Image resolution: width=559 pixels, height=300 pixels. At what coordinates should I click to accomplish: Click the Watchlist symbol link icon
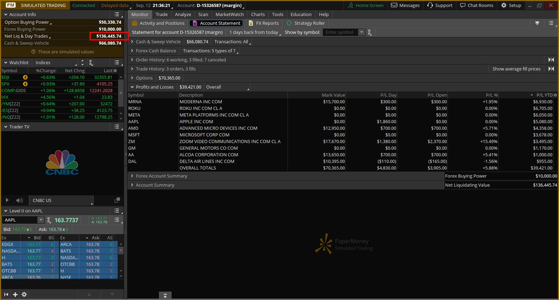pos(91,62)
